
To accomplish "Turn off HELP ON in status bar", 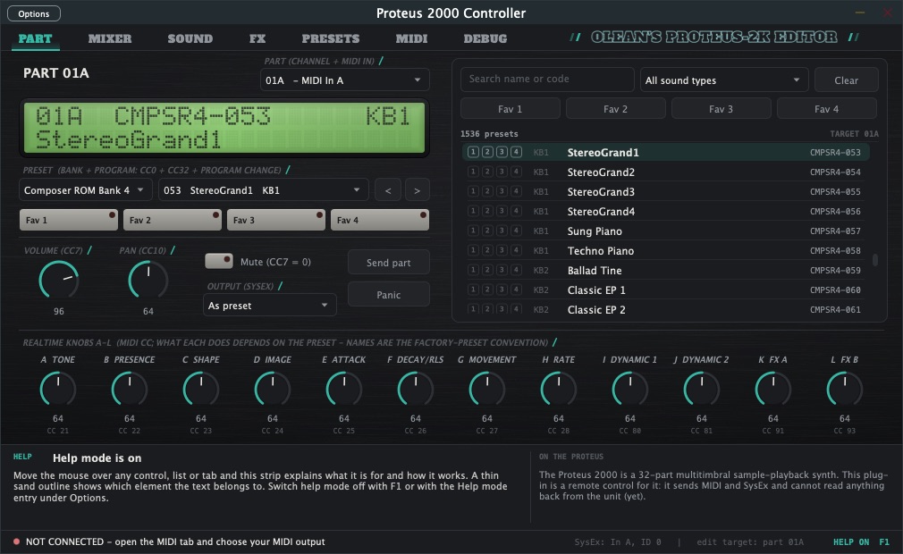I will pos(861,541).
